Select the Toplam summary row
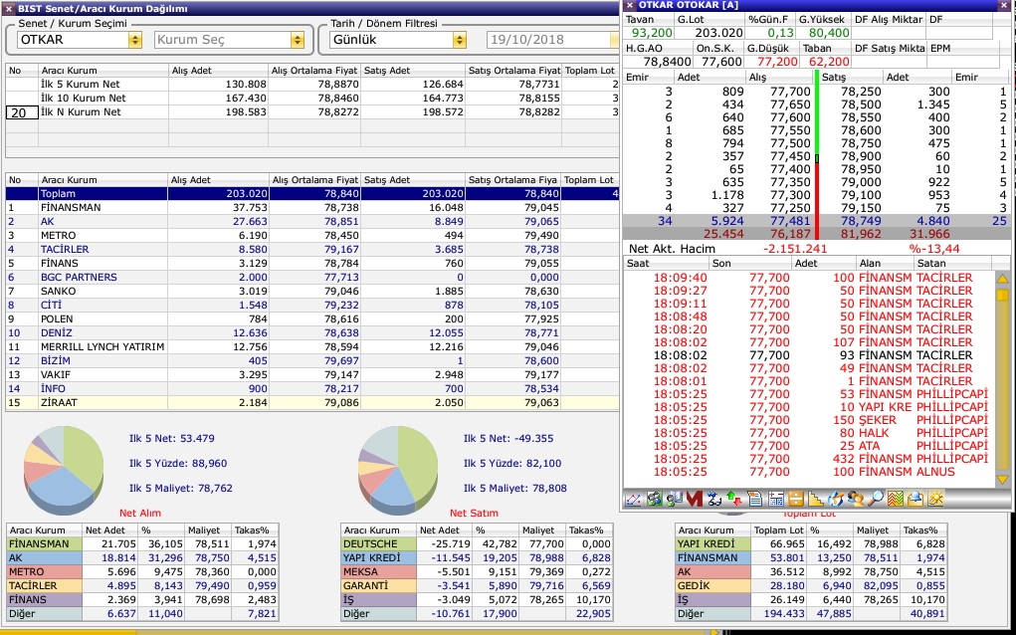The width and height of the screenshot is (1016, 635). [x=312, y=194]
